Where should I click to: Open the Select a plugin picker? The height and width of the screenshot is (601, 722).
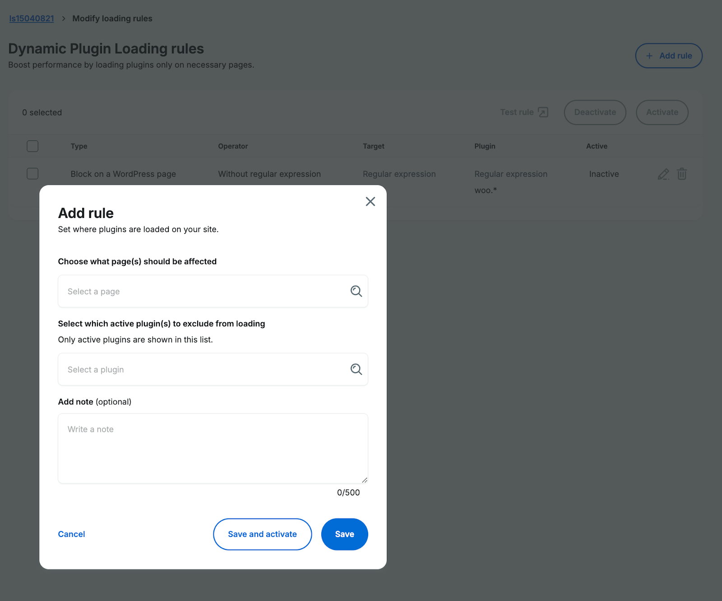pyautogui.click(x=180, y=369)
